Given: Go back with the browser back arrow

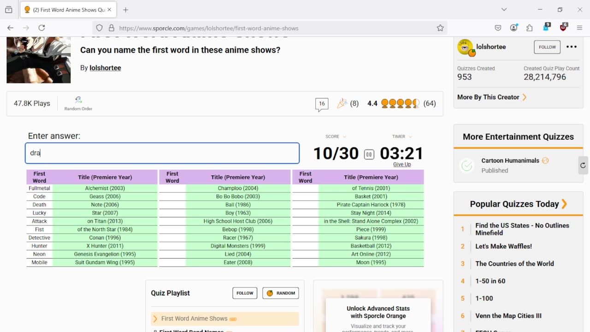Looking at the screenshot, I should pyautogui.click(x=11, y=28).
